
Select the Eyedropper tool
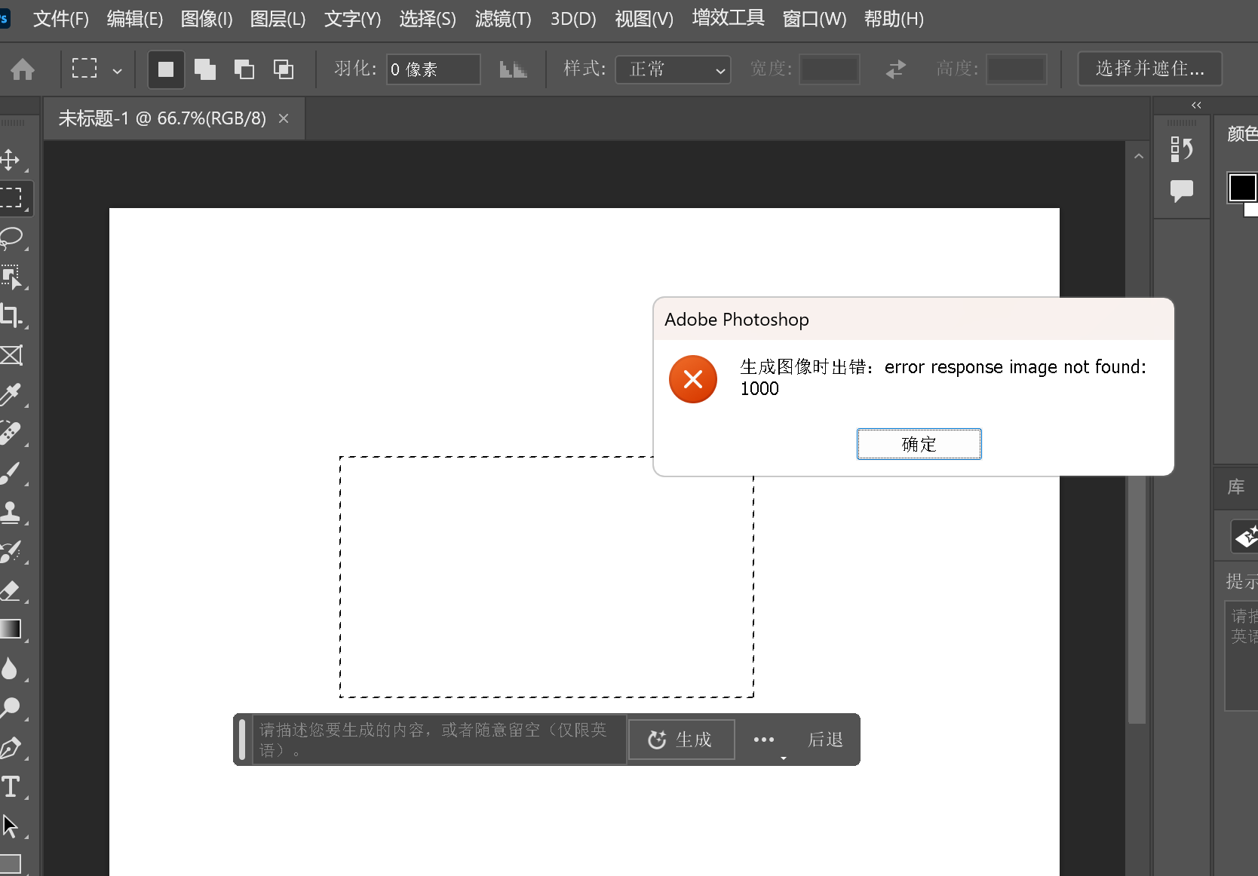click(x=11, y=394)
